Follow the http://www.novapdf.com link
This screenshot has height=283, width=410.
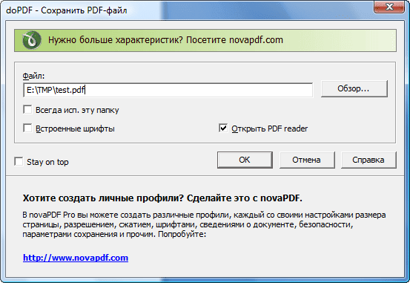76,258
